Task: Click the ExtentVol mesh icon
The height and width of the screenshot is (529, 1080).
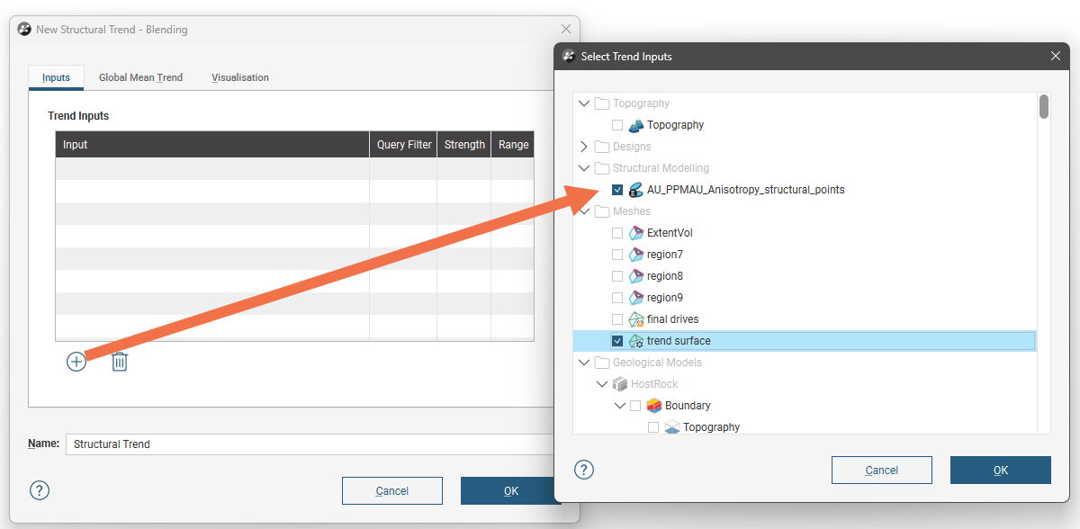Action: (636, 233)
